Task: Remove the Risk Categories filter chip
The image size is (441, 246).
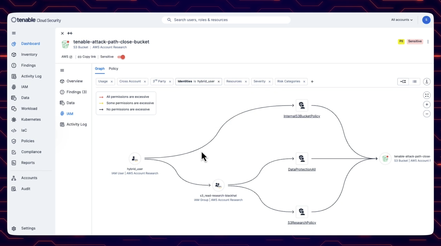Action: pyautogui.click(x=304, y=82)
